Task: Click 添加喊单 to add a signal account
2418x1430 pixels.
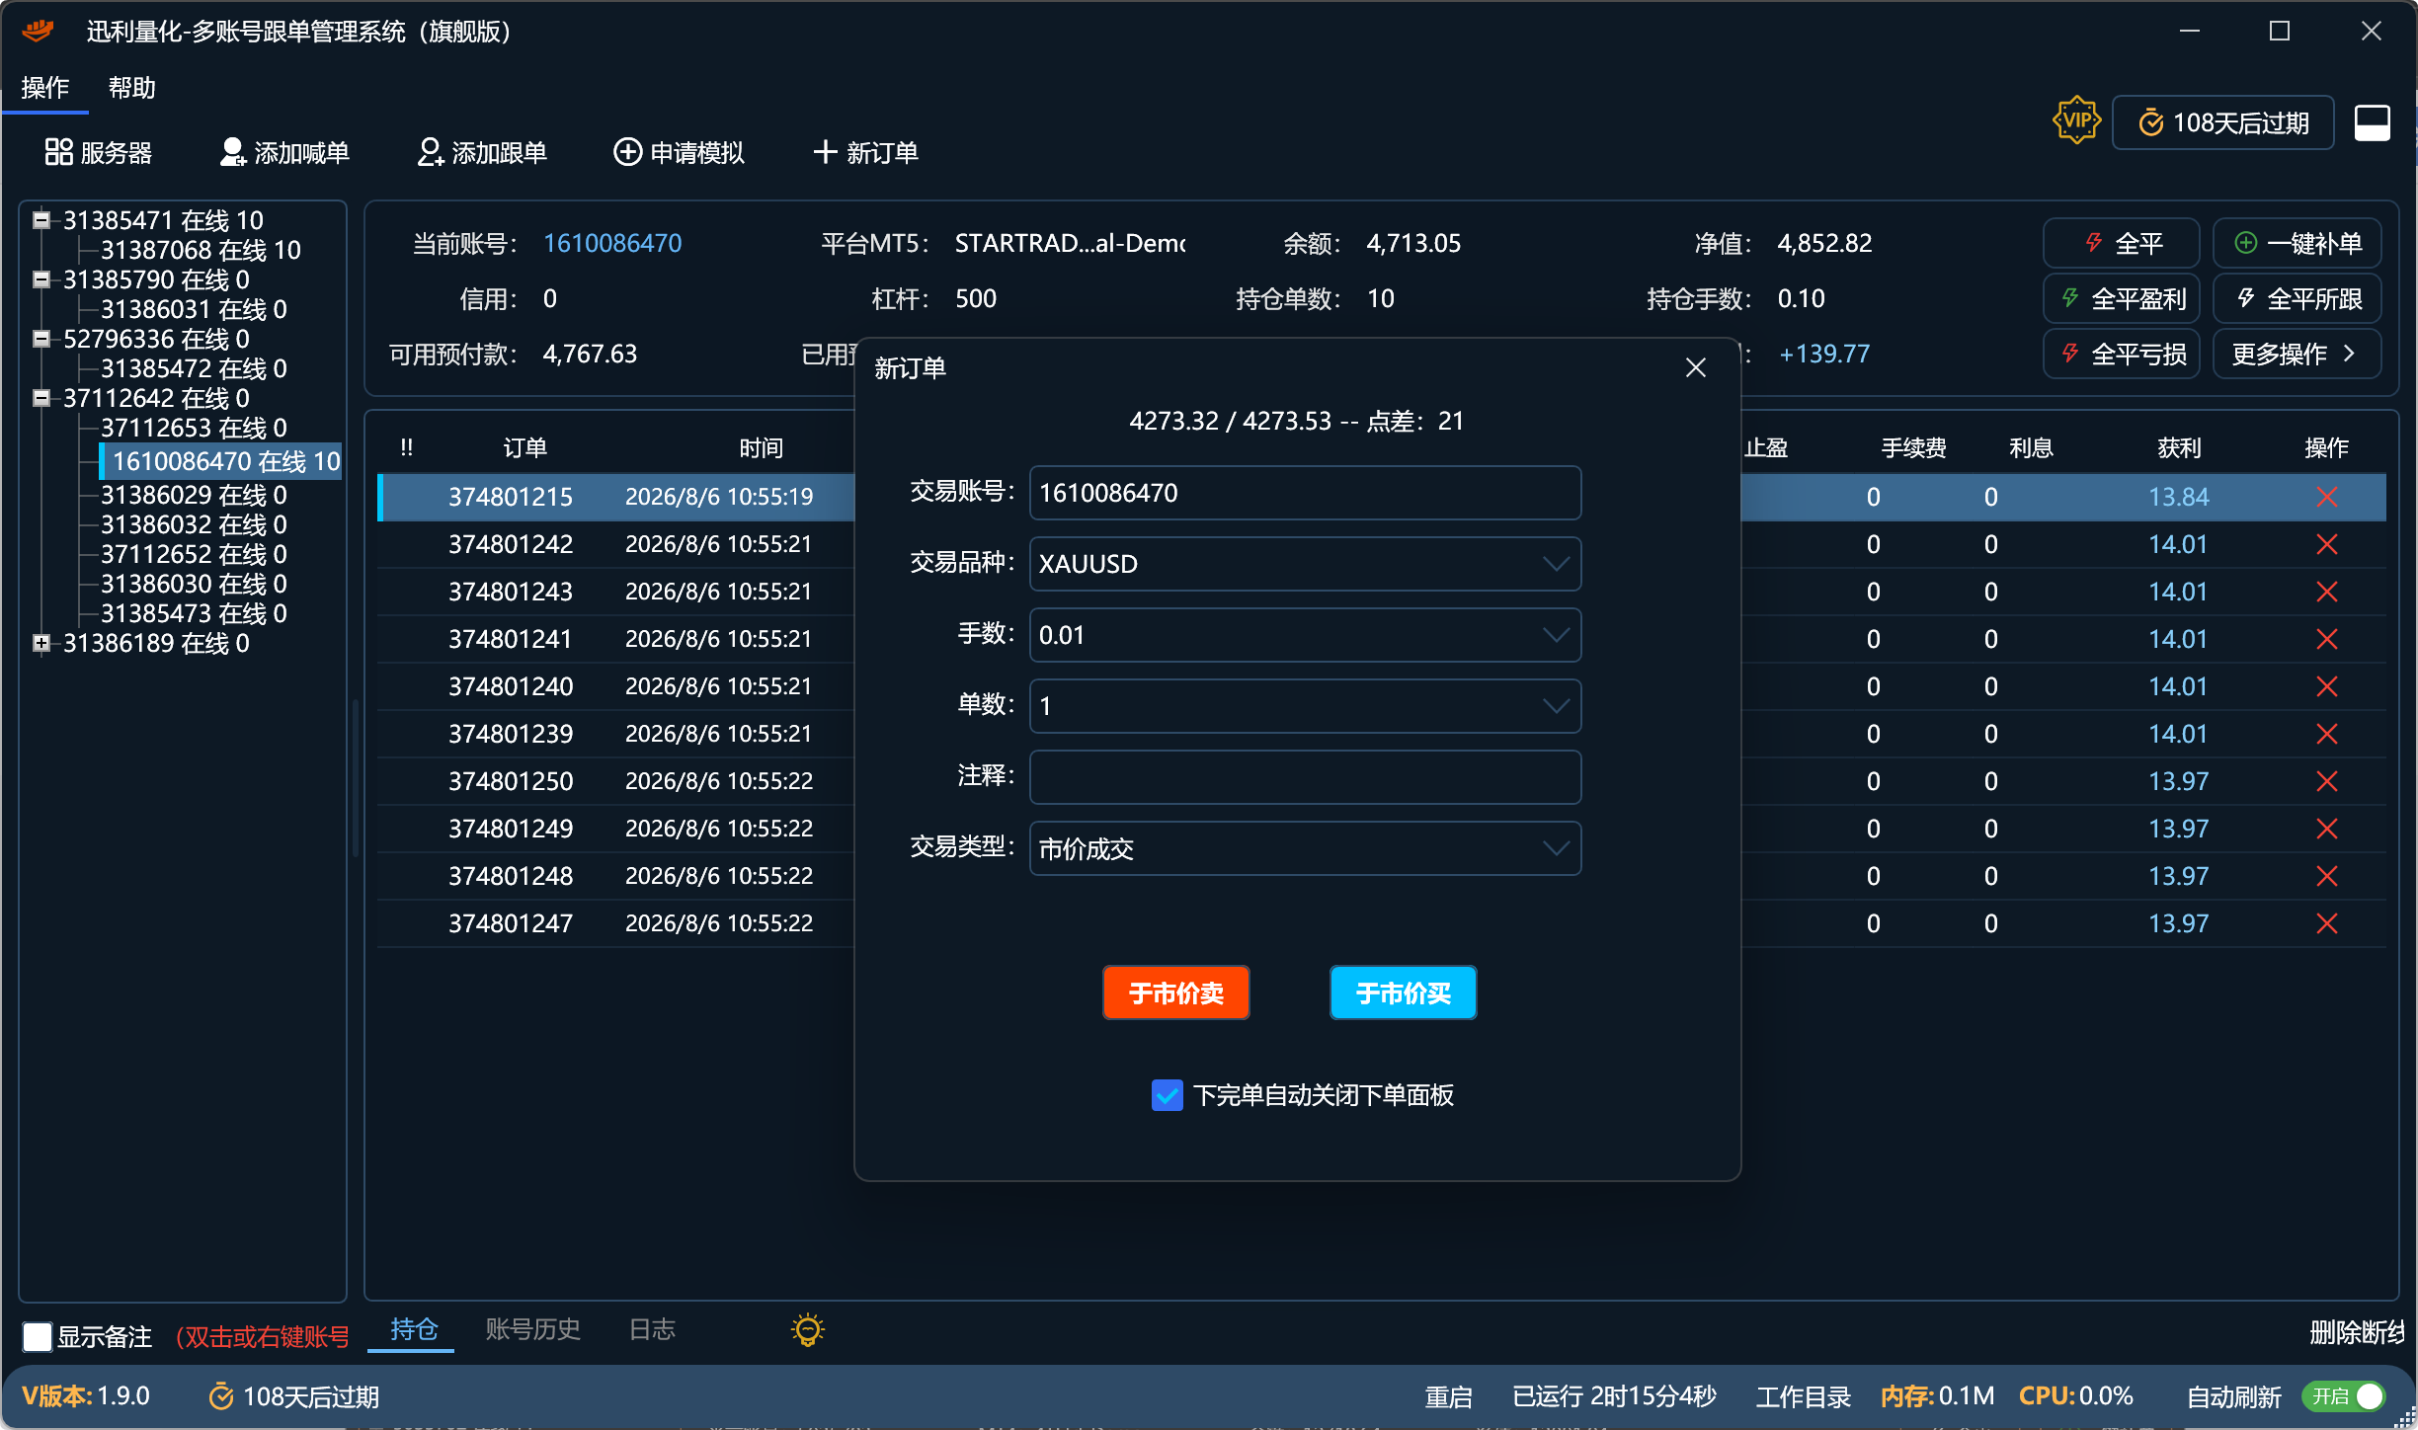Action: coord(284,152)
